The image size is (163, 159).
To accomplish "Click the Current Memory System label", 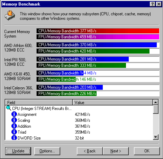I will coord(17,34).
